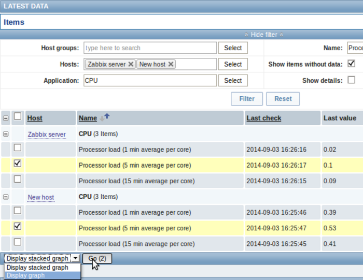The width and height of the screenshot is (363, 280).
Task: Click the Reset filter button
Action: tap(283, 99)
